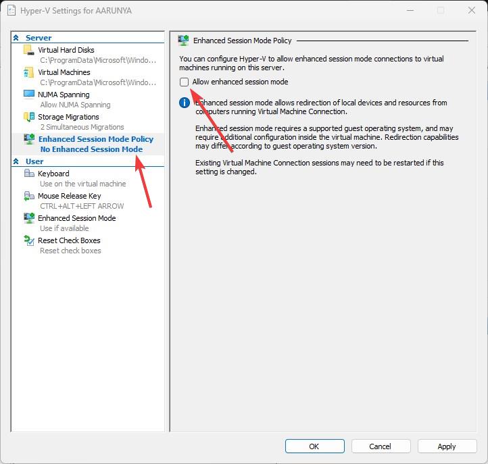This screenshot has width=488, height=464.
Task: Click the blue information icon
Action: [185, 103]
